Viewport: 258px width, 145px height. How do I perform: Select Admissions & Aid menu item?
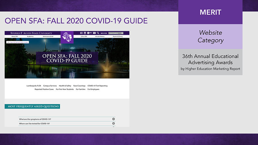tap(48, 37)
